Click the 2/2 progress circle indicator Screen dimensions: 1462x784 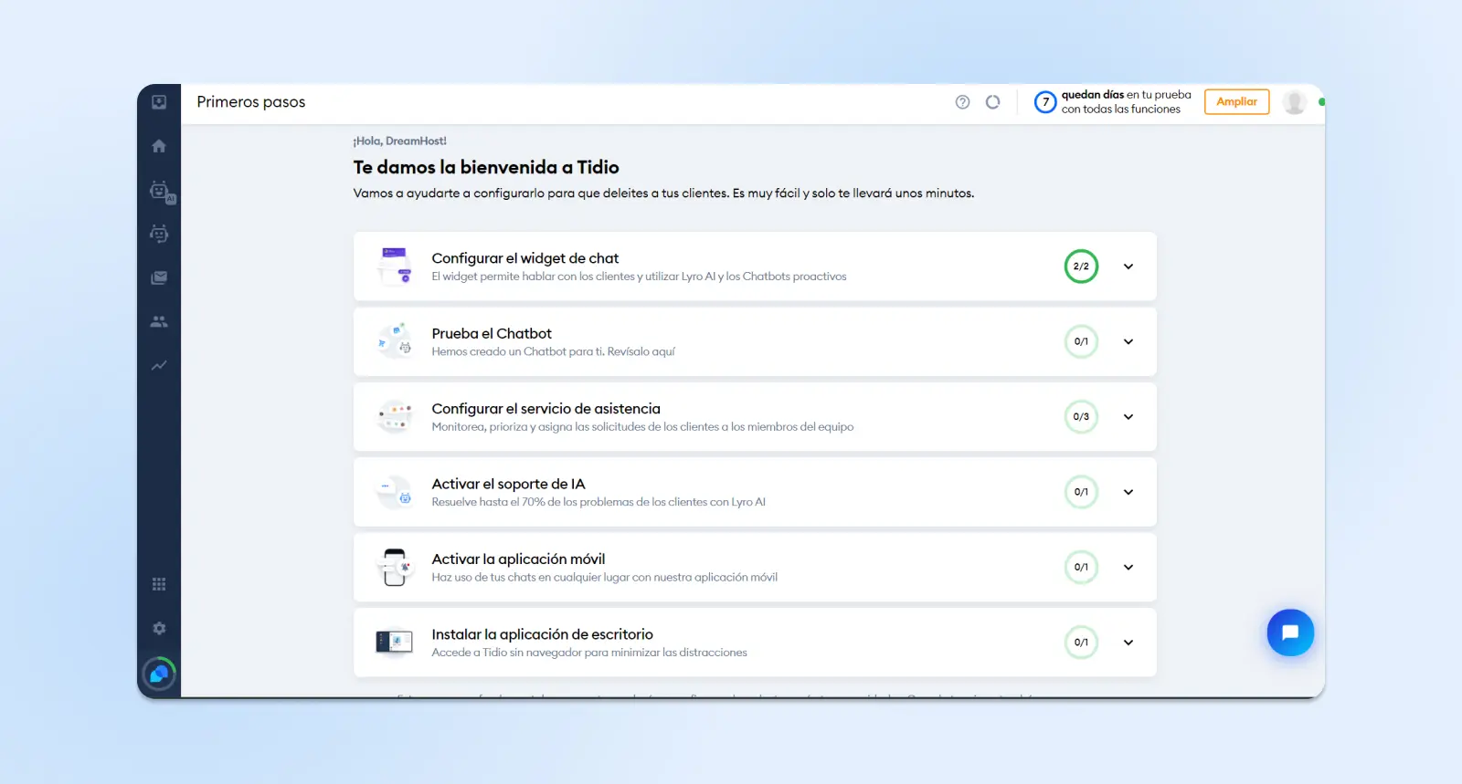tap(1081, 267)
